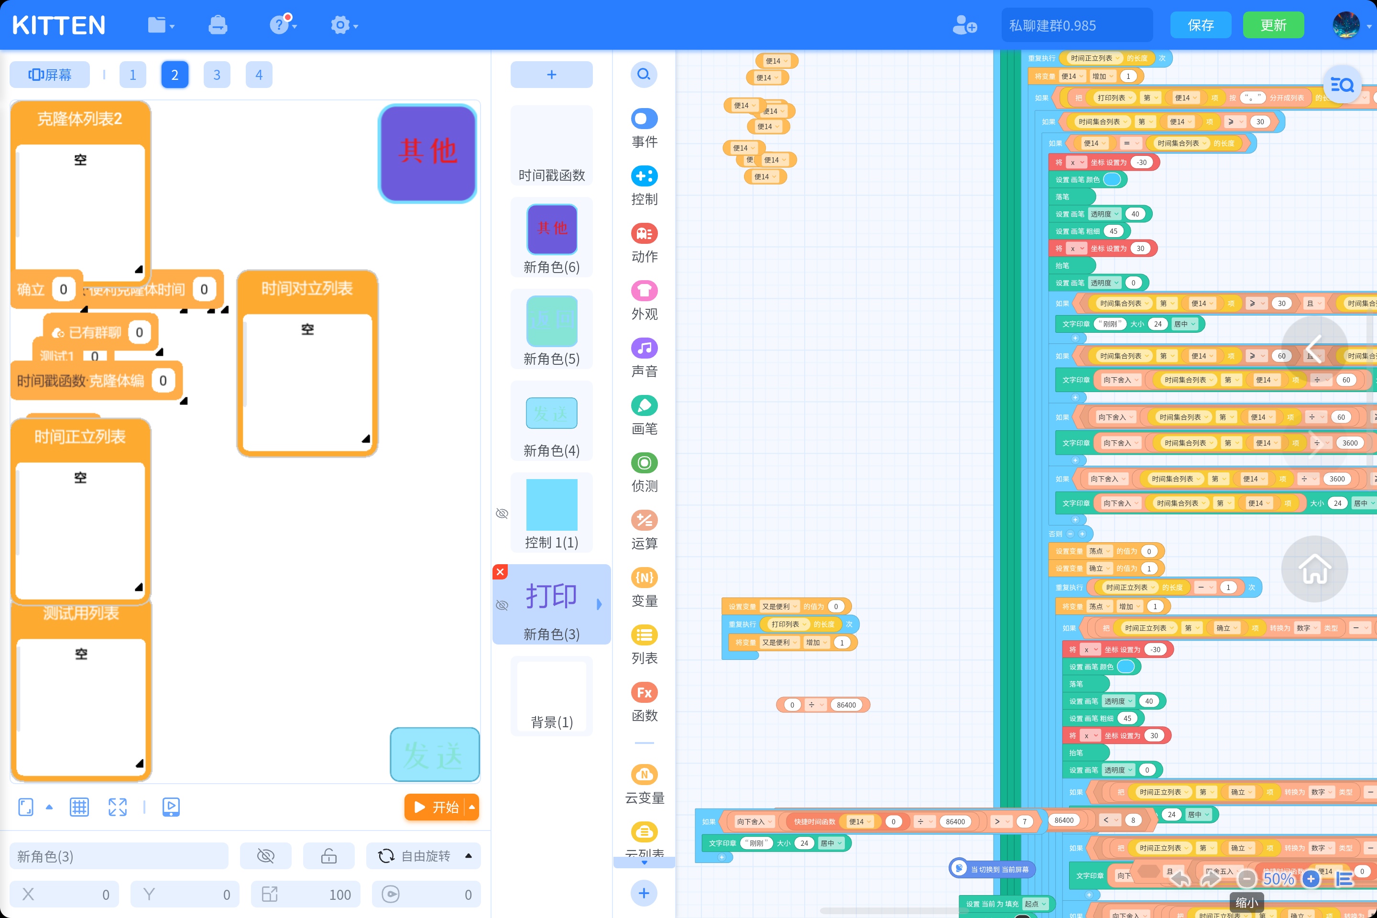
Task: Open the 事件 block category
Action: pos(644,128)
